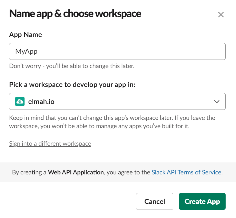The width and height of the screenshot is (236, 218).
Task: Open Sign into a different workspace
Action: (x=50, y=144)
